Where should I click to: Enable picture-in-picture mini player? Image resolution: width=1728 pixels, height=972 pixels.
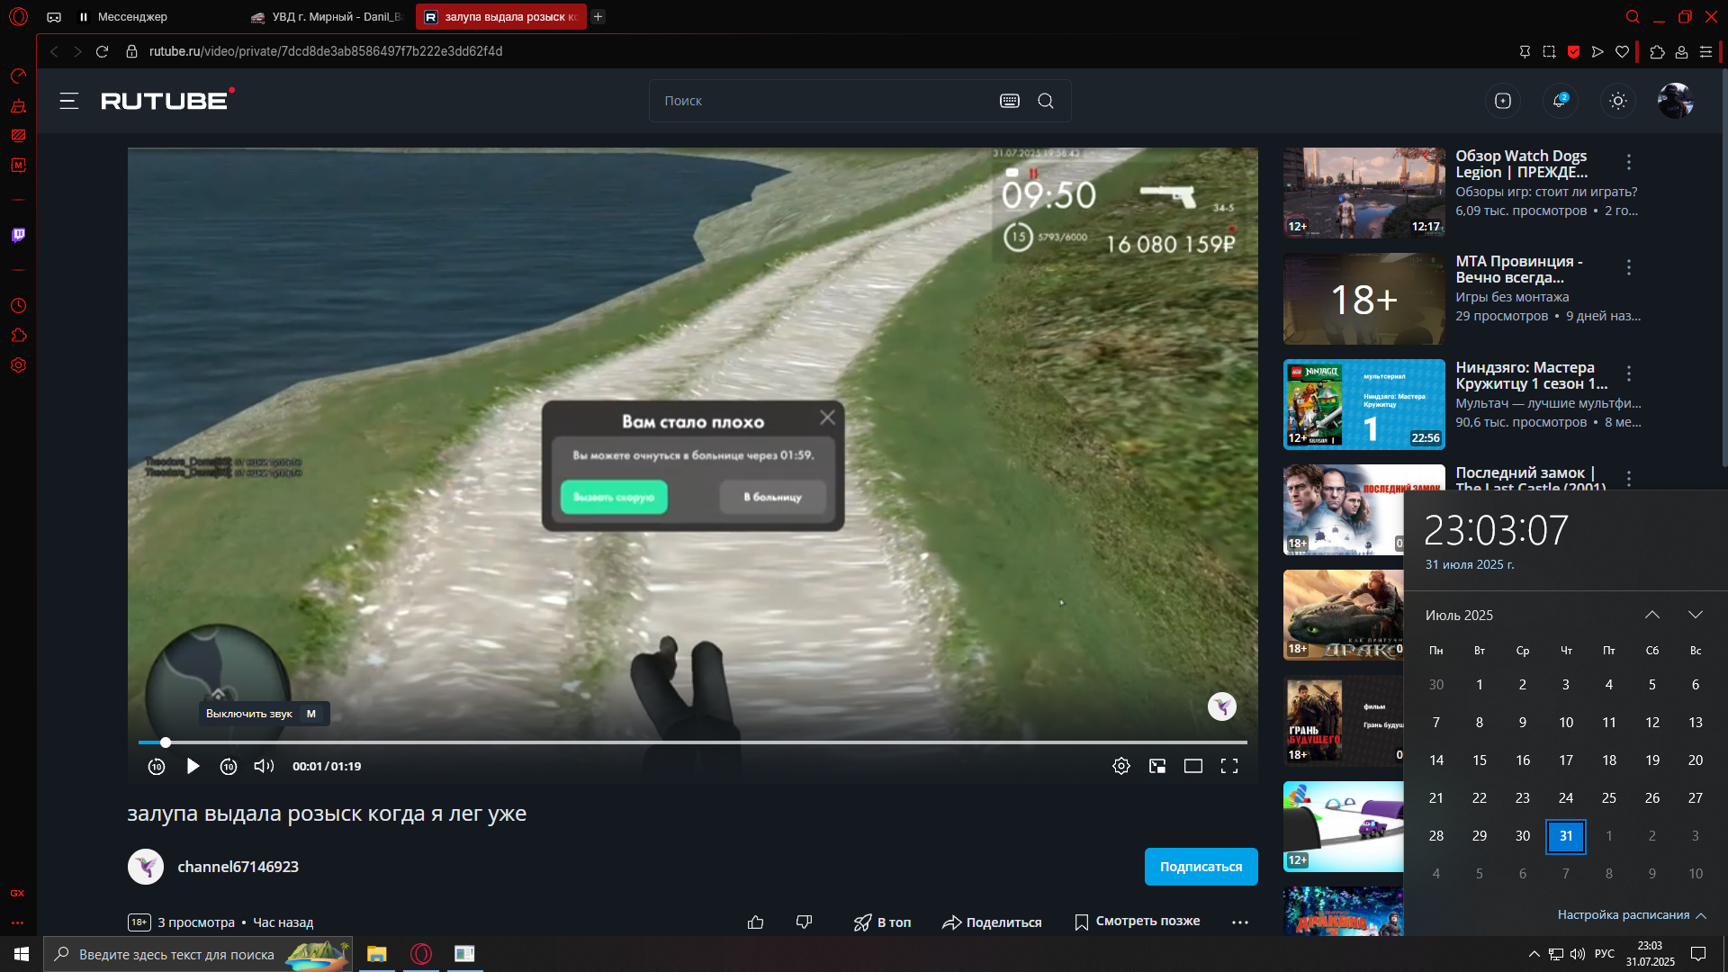click(x=1157, y=766)
